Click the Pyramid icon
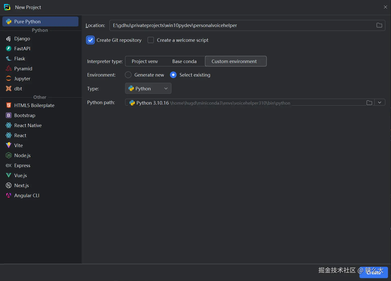The height and width of the screenshot is (281, 391). point(9,69)
